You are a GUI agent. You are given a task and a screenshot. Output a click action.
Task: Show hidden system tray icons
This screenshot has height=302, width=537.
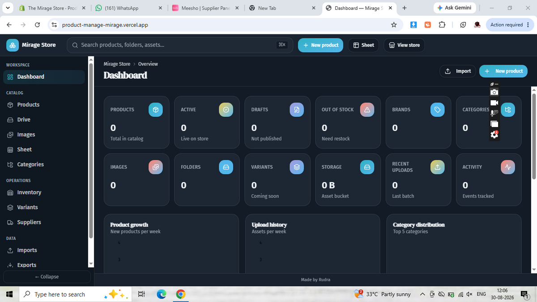[x=422, y=294]
